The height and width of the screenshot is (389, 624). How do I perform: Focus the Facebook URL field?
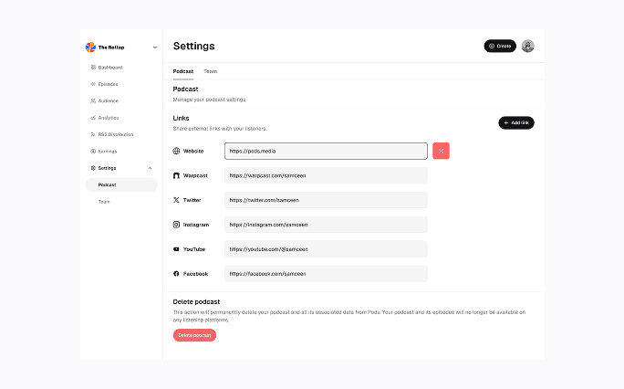click(x=326, y=274)
